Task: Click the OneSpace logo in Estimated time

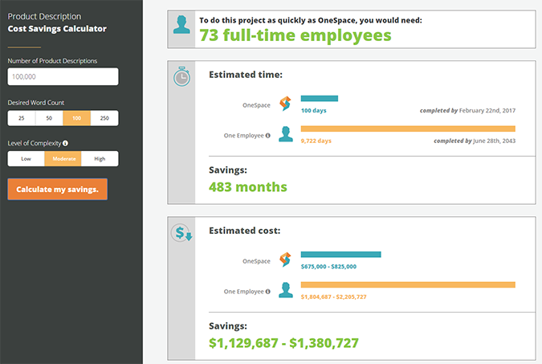Action: click(x=285, y=104)
